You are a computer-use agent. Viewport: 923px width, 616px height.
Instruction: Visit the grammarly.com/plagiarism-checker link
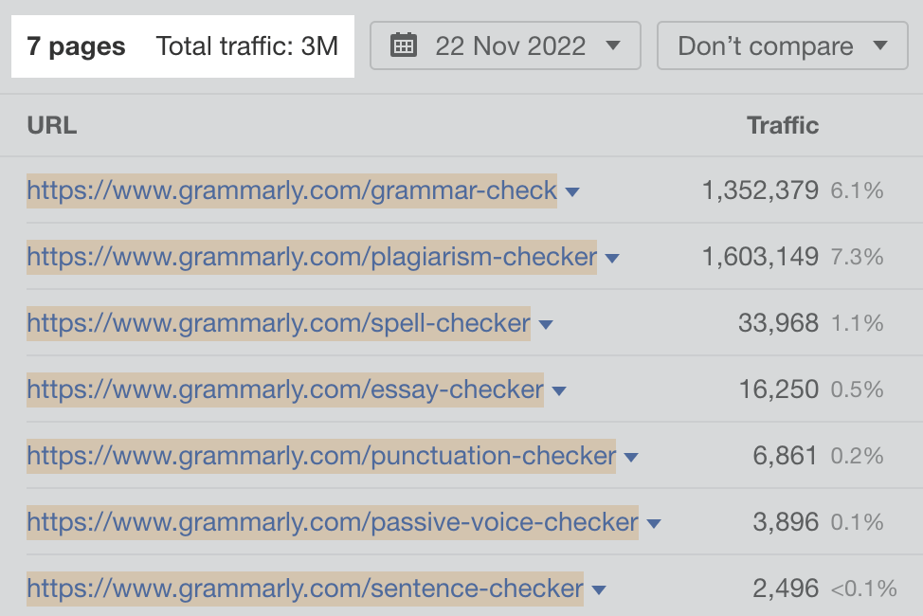(x=309, y=257)
